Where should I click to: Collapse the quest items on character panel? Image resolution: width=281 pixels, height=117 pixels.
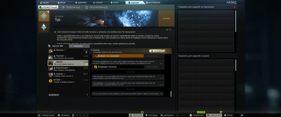pos(234,7)
